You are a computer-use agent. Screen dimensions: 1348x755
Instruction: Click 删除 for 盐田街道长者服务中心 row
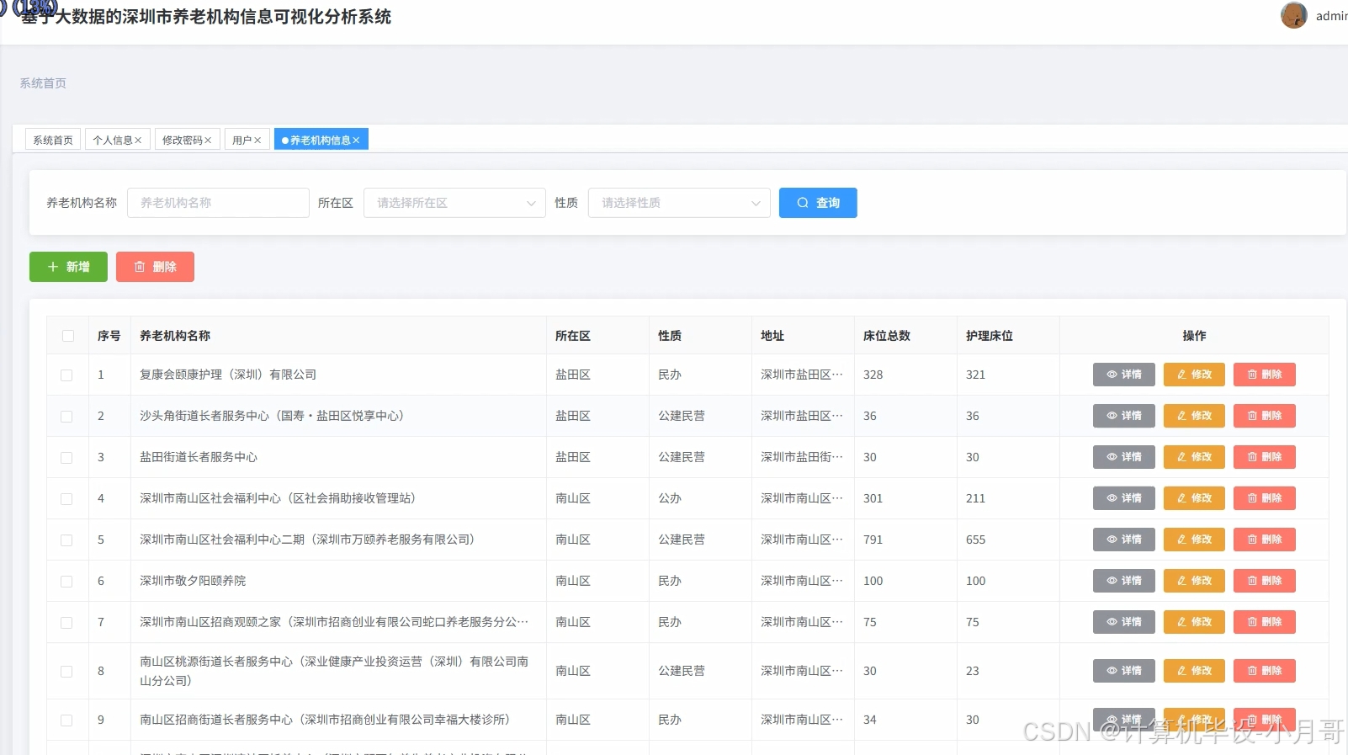tap(1265, 457)
